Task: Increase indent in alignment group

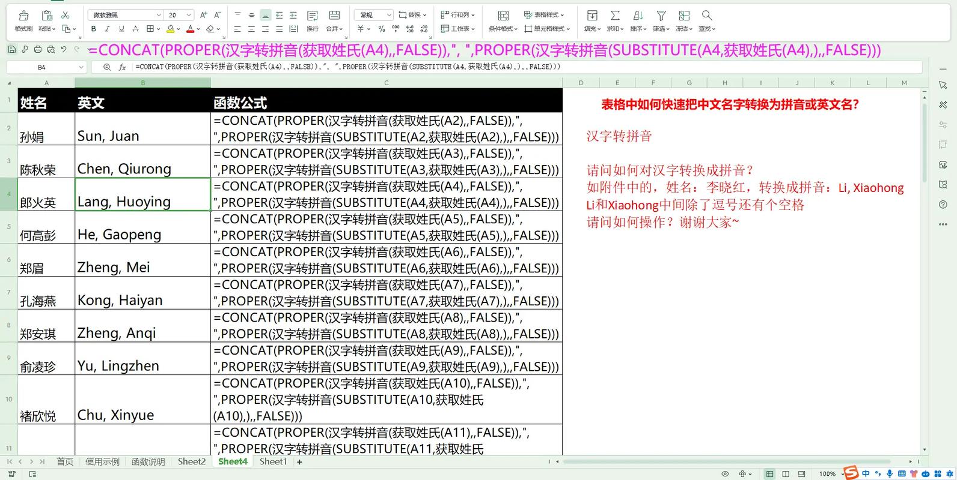Action: [x=293, y=15]
